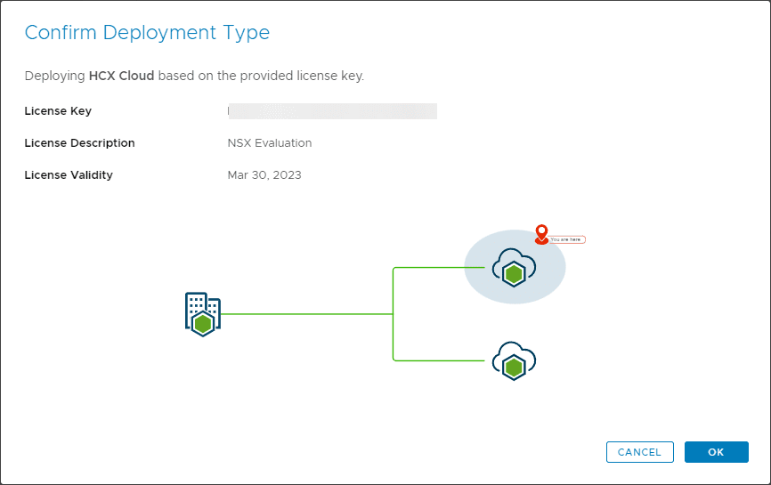771x485 pixels.
Task: Click the 'Confirm Deployment Type' heading
Action: pos(147,32)
